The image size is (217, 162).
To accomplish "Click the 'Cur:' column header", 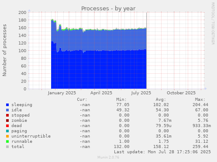I will 82,100.
